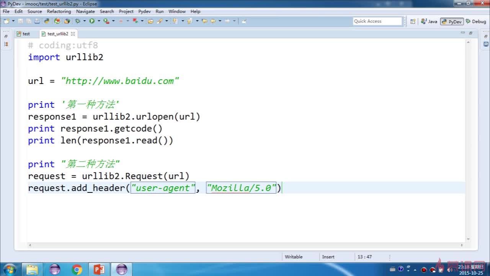
Task: Click the taskbar clock showing 23:18
Action: (x=471, y=270)
